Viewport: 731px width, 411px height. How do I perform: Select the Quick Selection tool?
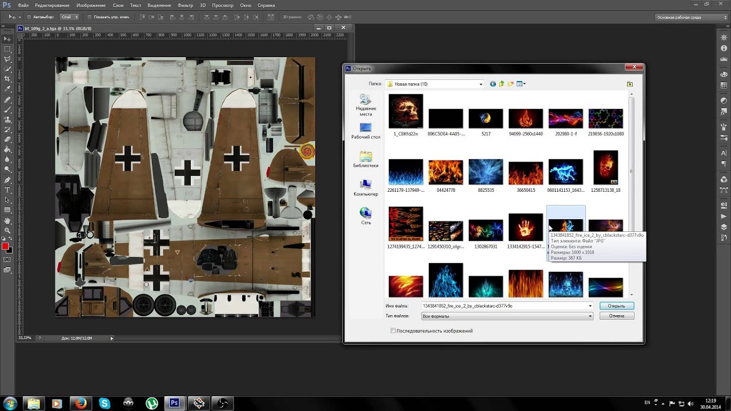click(7, 69)
